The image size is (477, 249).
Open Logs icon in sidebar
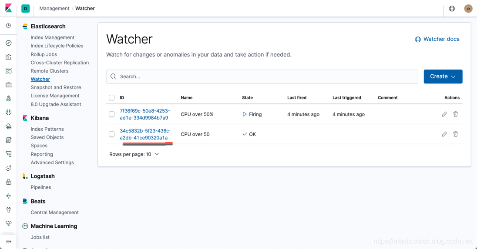(x=9, y=140)
